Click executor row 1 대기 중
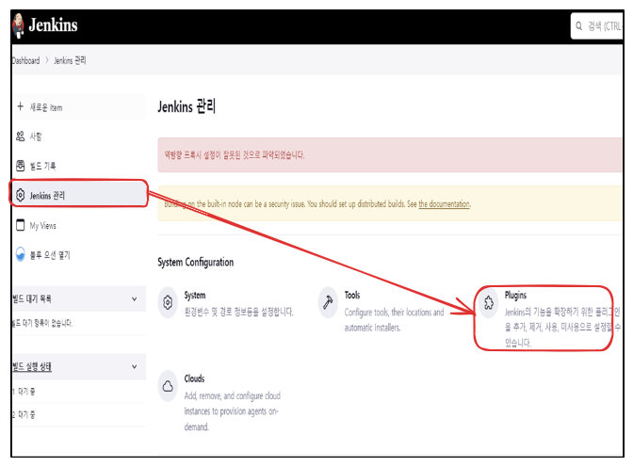 pyautogui.click(x=24, y=392)
